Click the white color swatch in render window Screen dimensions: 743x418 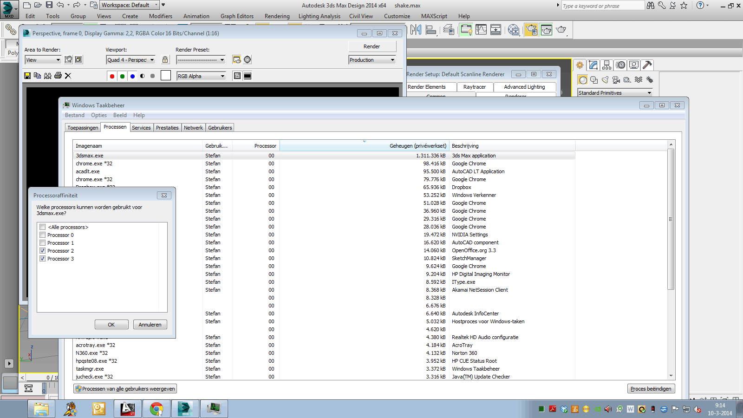click(x=166, y=76)
